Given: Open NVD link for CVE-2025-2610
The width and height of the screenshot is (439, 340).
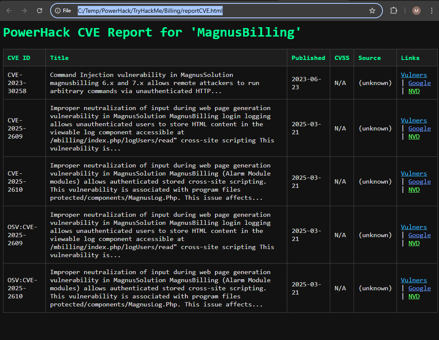Looking at the screenshot, I should pos(414,190).
